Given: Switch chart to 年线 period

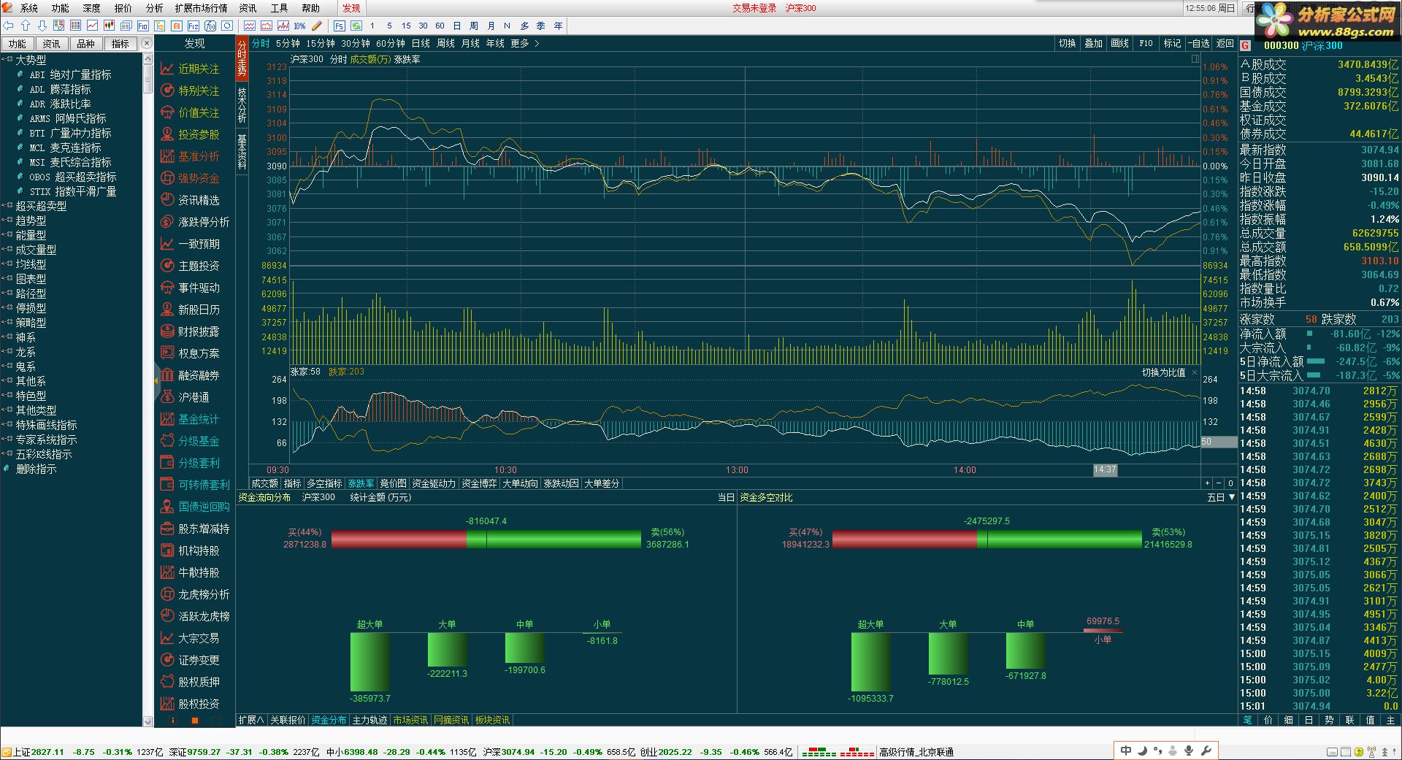Looking at the screenshot, I should pos(495,44).
